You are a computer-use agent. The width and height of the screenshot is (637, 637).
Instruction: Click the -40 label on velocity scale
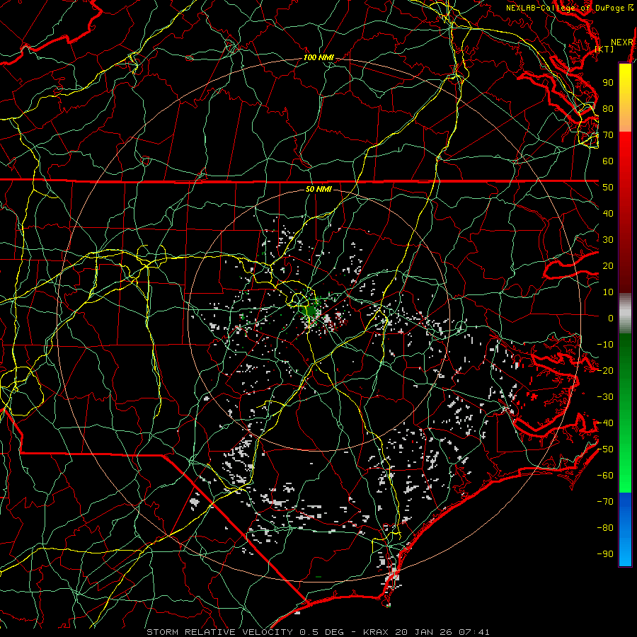click(x=605, y=423)
